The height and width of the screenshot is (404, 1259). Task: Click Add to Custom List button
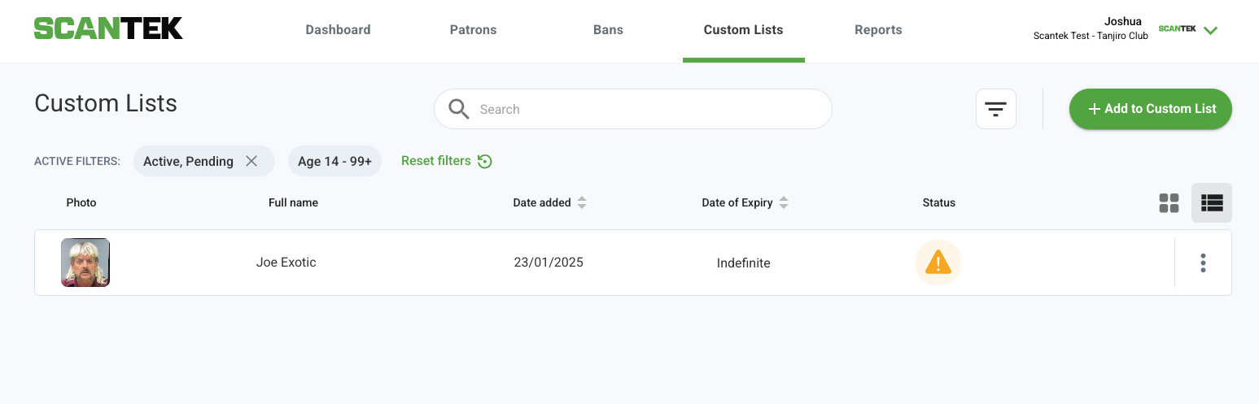click(1151, 109)
